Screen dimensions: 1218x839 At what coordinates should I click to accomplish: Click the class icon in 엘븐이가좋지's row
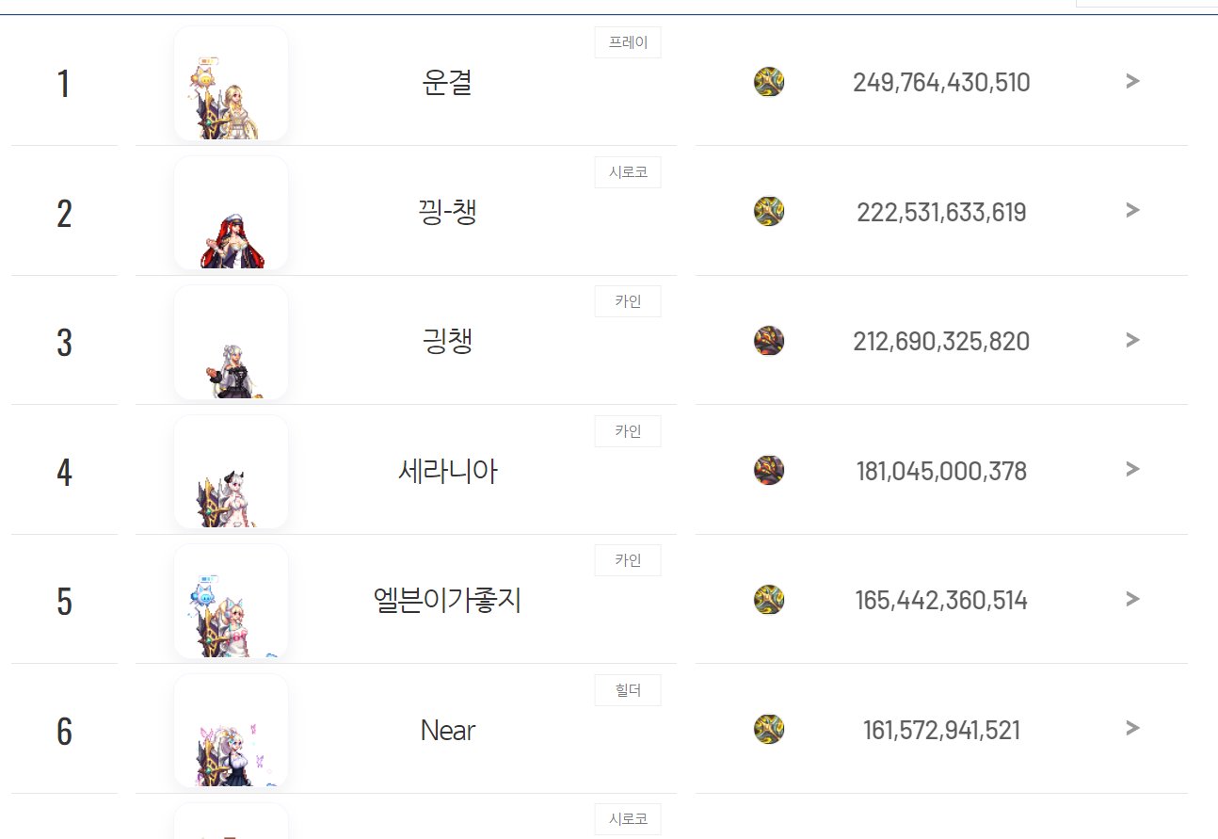pos(769,600)
